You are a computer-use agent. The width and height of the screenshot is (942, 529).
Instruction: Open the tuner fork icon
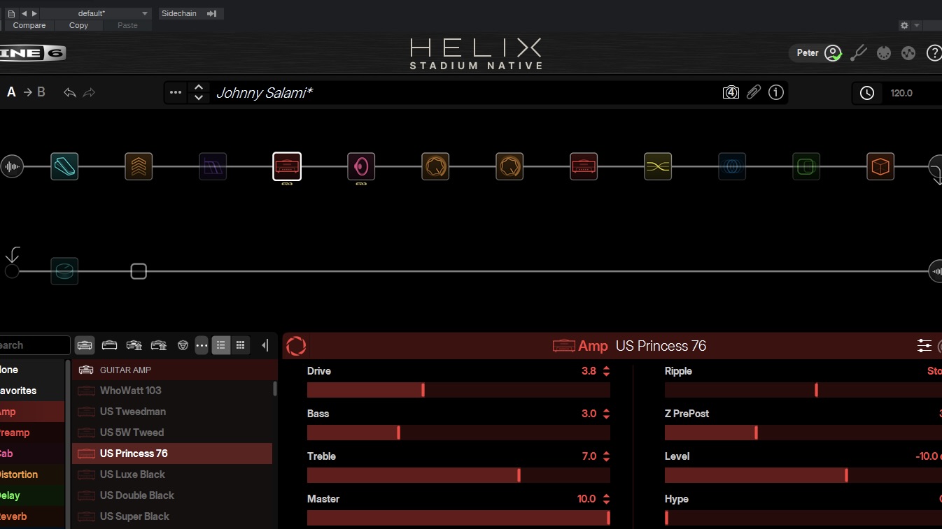pos(859,53)
